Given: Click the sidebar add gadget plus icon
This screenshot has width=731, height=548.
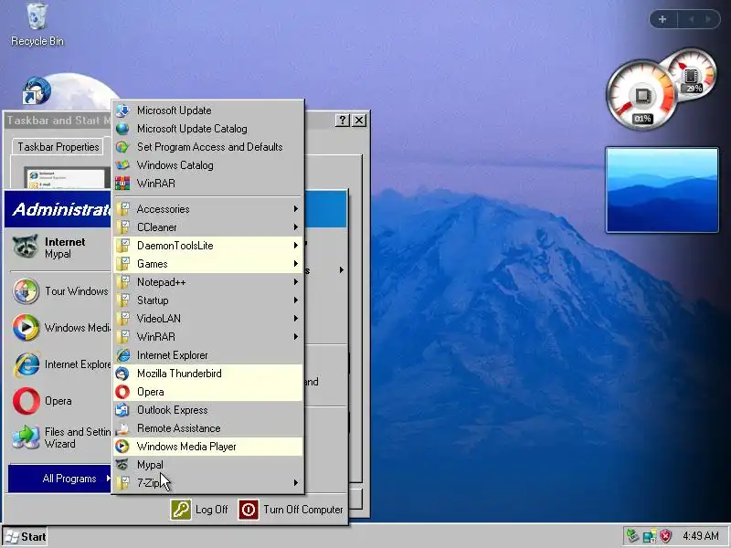Looking at the screenshot, I should (x=662, y=19).
